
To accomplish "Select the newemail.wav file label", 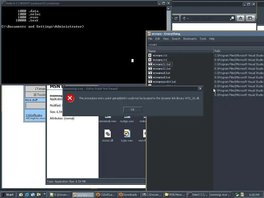I will (108, 121).
